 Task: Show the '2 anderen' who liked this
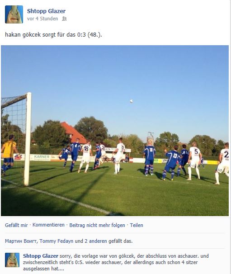click(95, 241)
